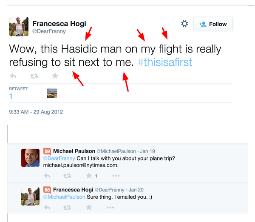The height and width of the screenshot is (222, 255).
Task: Click the @DearFranny mention in Paulson's reply
Action: coord(59,158)
